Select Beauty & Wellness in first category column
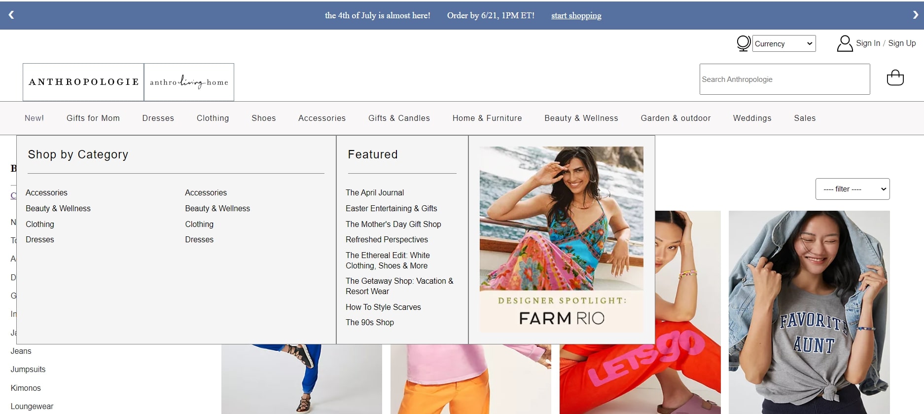924x414 pixels. coord(58,208)
